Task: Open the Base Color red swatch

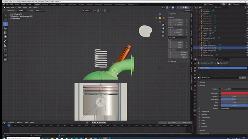Action: click(234, 93)
